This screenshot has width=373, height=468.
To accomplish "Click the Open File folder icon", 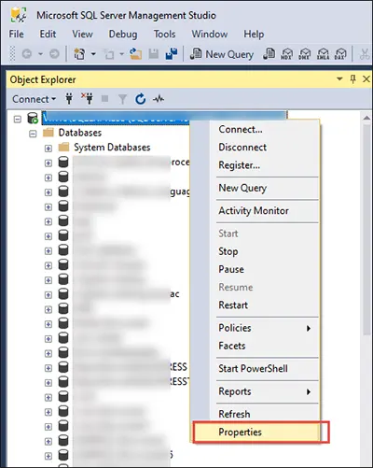I will 135,54.
